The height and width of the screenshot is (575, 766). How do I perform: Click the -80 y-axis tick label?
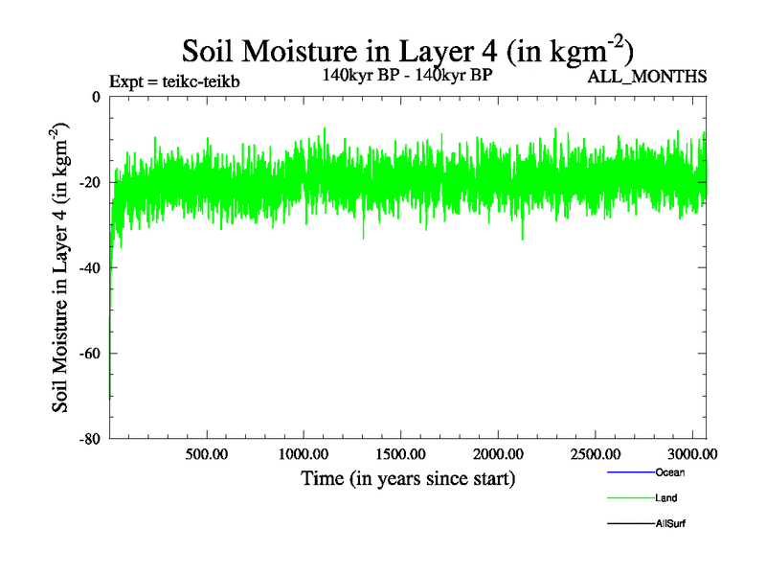(x=91, y=439)
